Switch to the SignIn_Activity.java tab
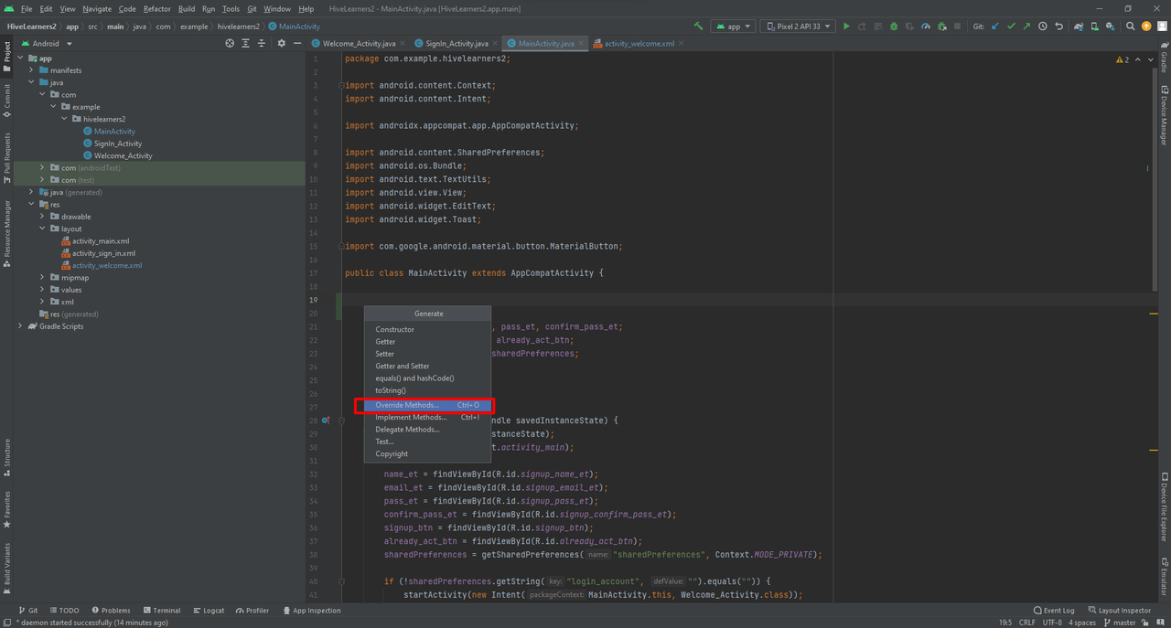1171x628 pixels. point(457,43)
